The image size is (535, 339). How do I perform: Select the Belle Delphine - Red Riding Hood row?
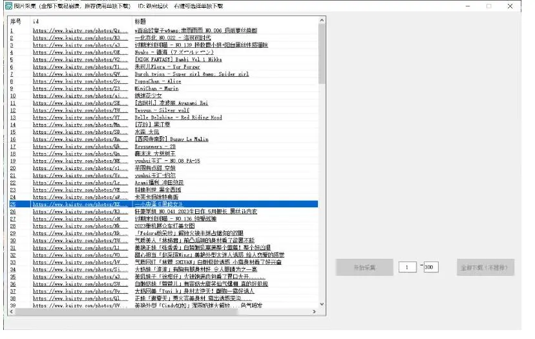pyautogui.click(x=178, y=118)
